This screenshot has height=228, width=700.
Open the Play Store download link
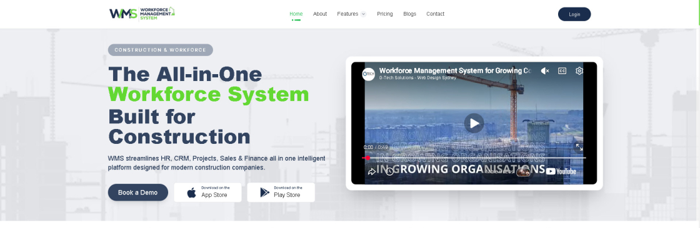(x=281, y=192)
